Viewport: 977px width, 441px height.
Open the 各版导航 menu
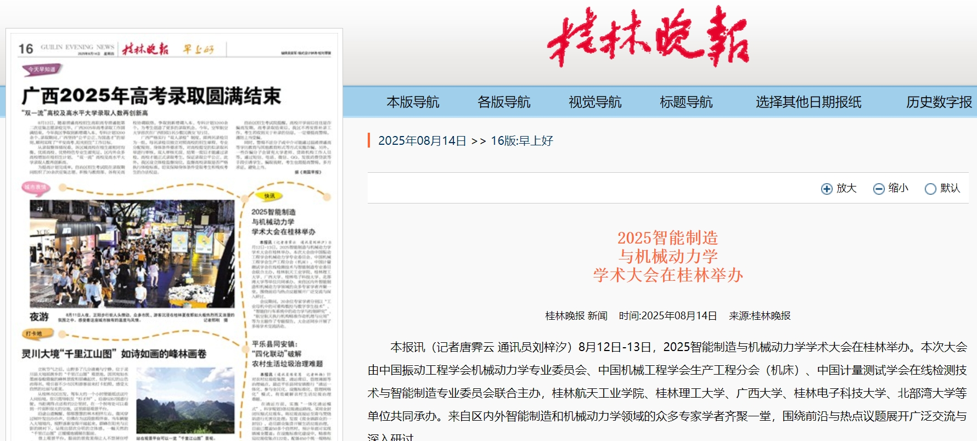[504, 102]
